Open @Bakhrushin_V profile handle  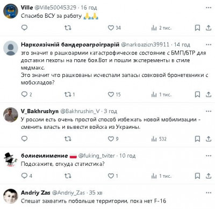(x=80, y=112)
